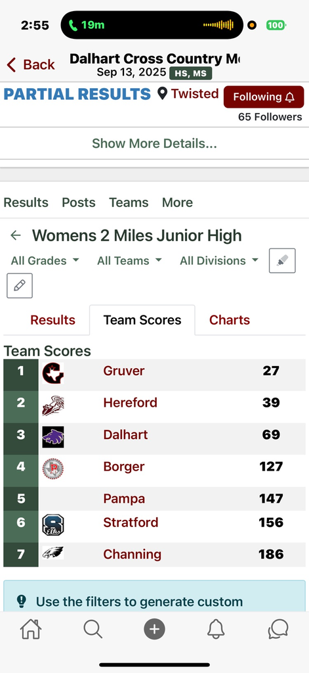
Task: Click the highlighter icon button
Action: [282, 260]
